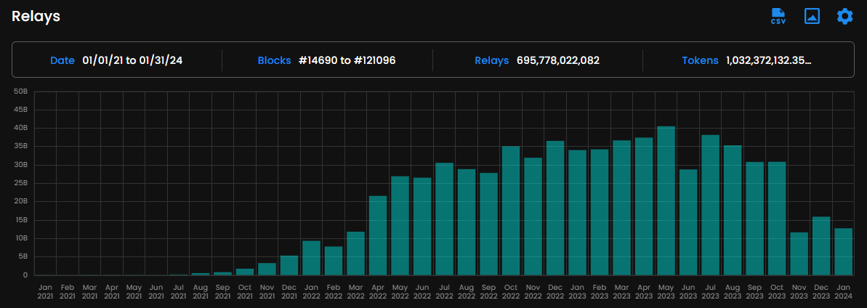Select the Nov 2022 bar
The image size is (867, 308).
[533, 216]
